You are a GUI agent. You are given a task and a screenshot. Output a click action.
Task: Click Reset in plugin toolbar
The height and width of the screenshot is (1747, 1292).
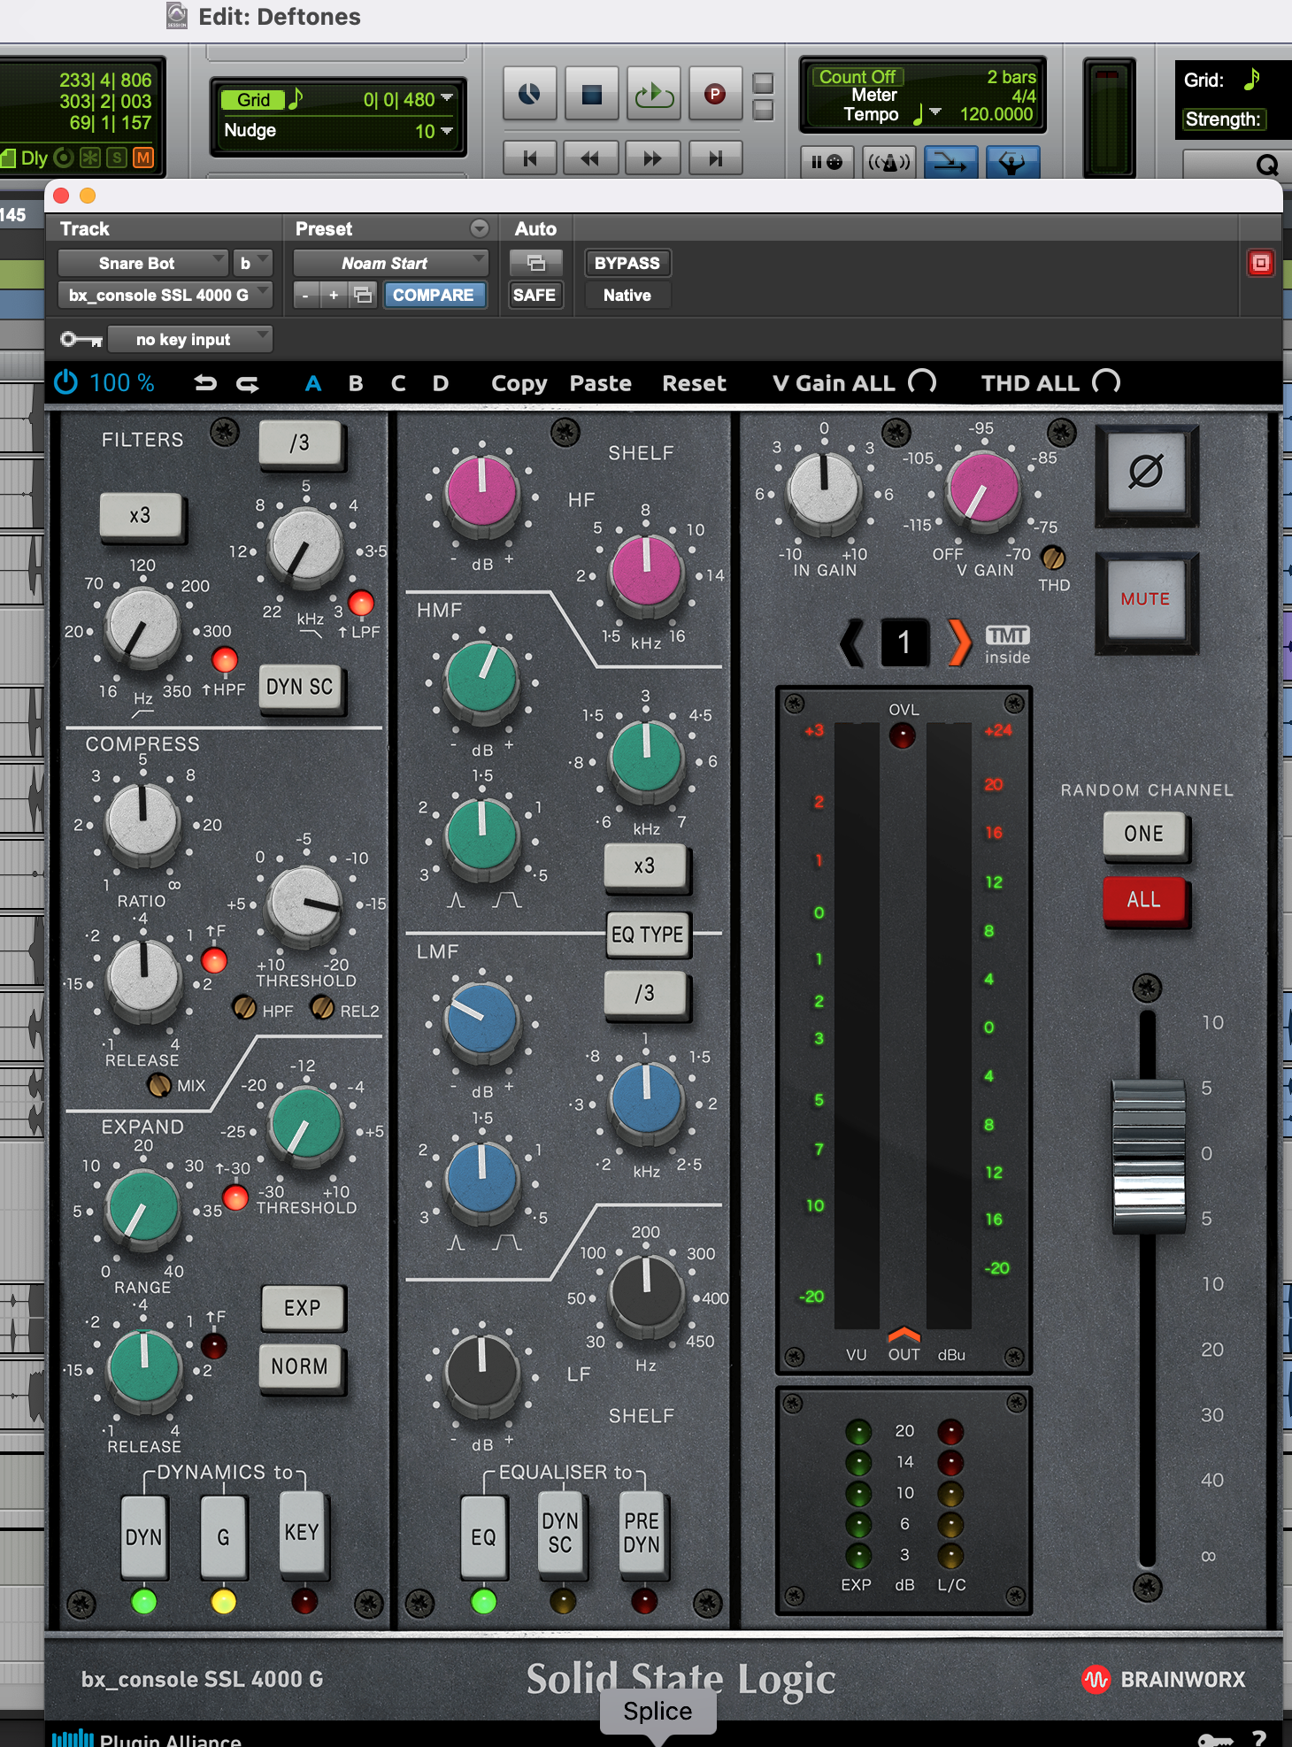click(x=694, y=383)
